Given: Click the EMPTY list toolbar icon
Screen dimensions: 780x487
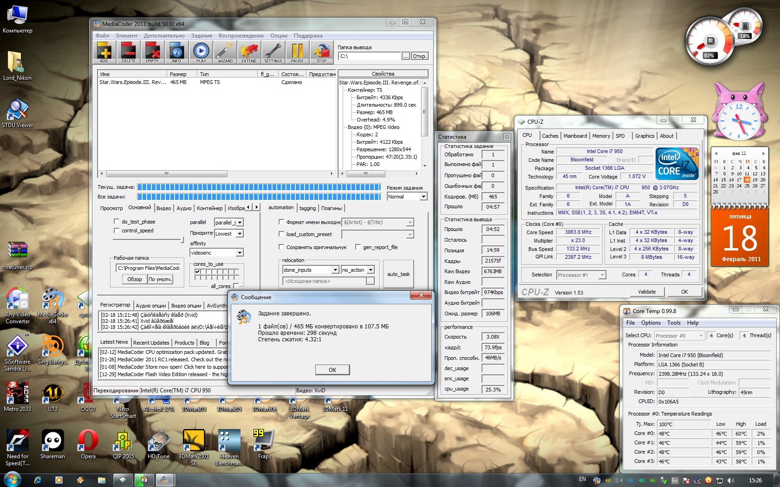Looking at the screenshot, I should click(x=152, y=52).
